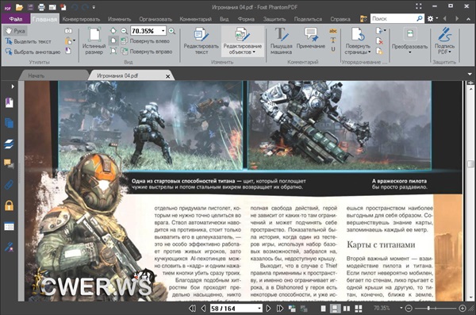This screenshot has width=476, height=315.
Task: Open Повернуть страницы dropdown
Action: [358, 40]
